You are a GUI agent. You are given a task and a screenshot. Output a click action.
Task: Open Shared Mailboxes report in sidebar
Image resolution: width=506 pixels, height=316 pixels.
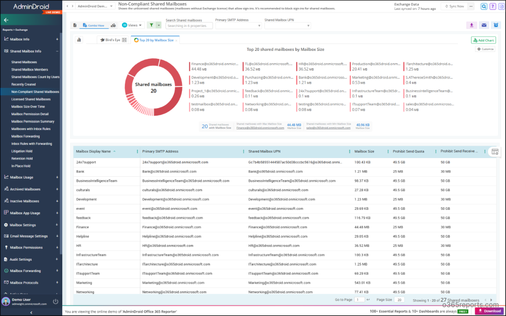24,62
